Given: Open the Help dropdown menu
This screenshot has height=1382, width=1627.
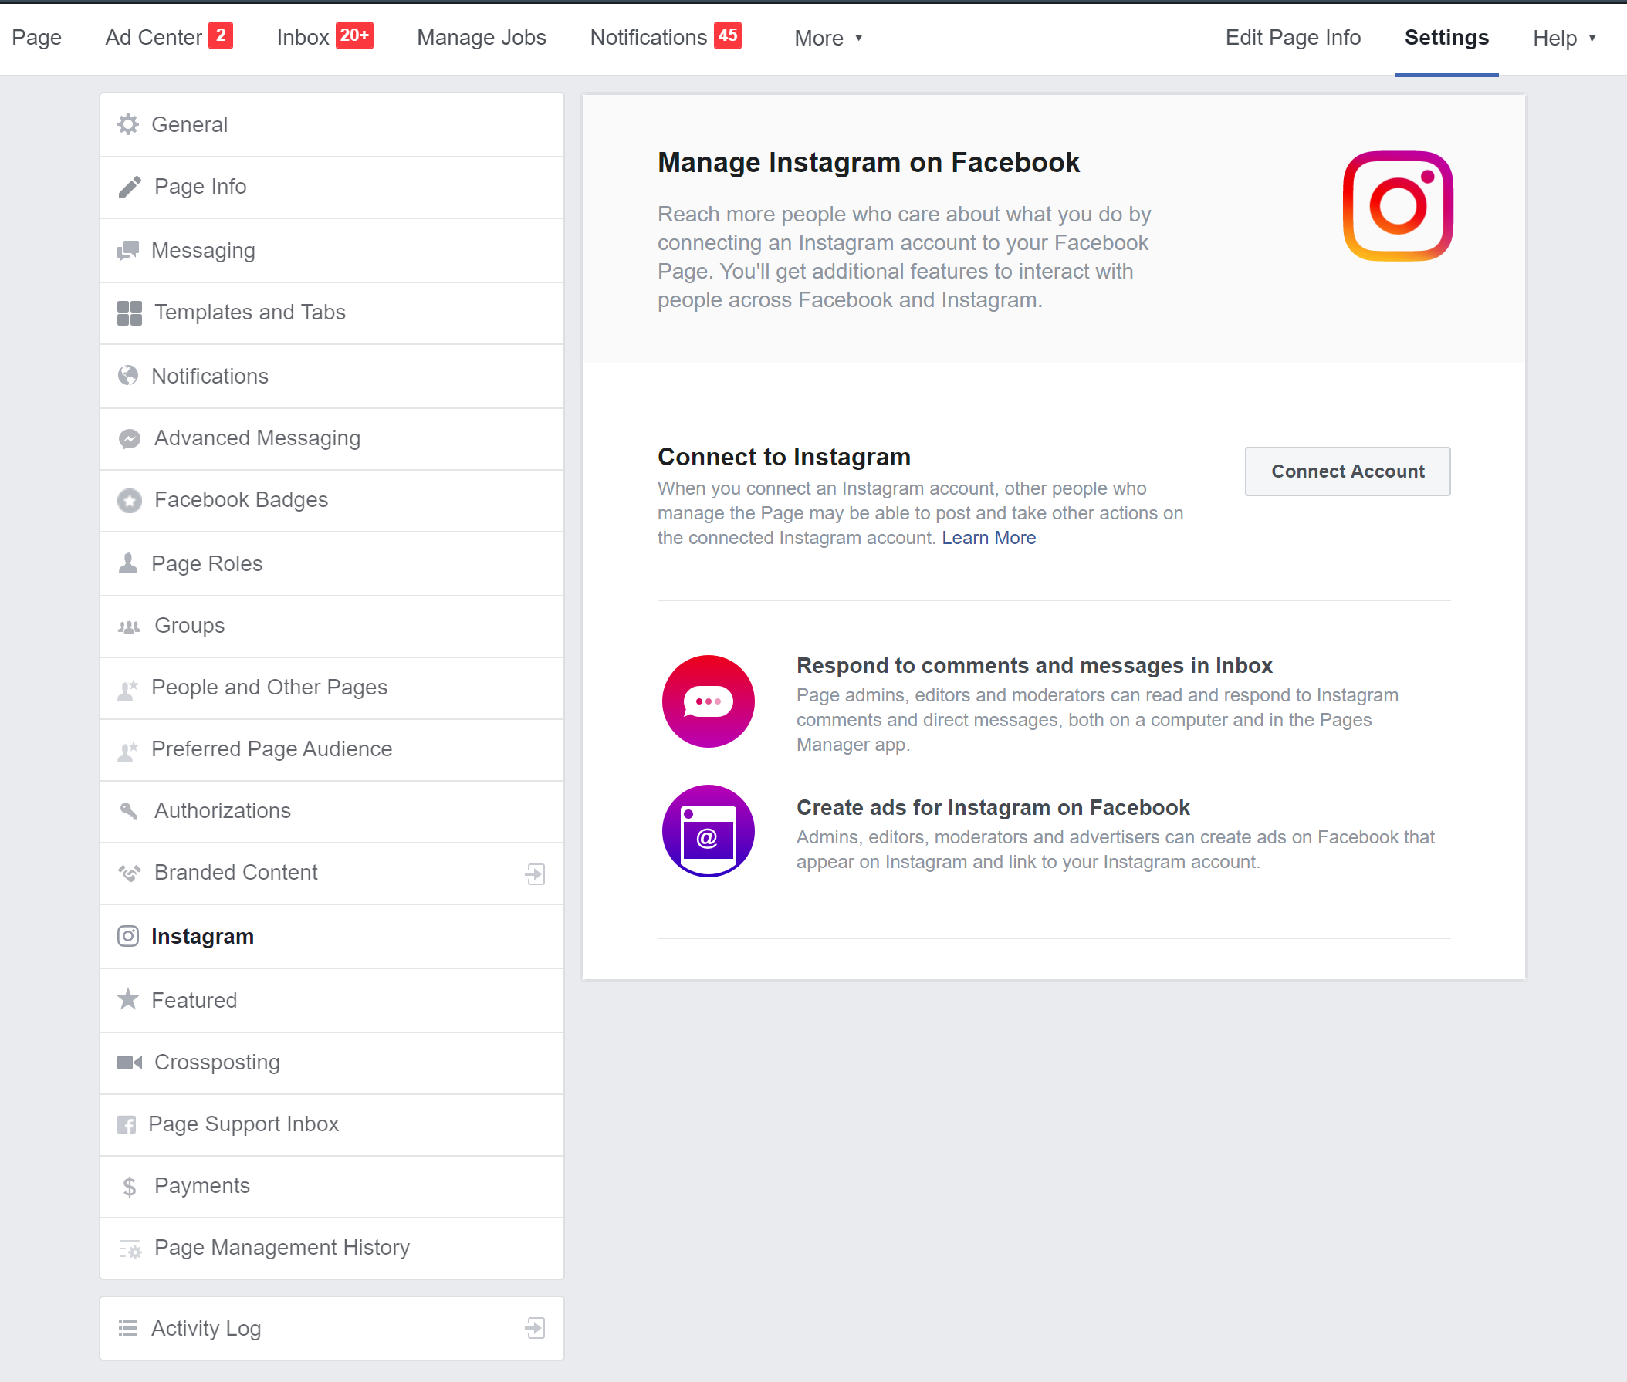Looking at the screenshot, I should (1564, 38).
